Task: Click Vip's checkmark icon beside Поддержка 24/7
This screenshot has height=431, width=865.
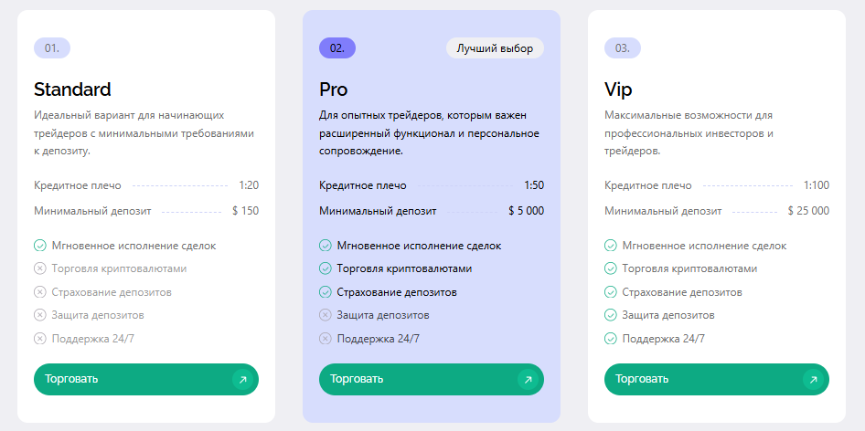Action: [611, 339]
